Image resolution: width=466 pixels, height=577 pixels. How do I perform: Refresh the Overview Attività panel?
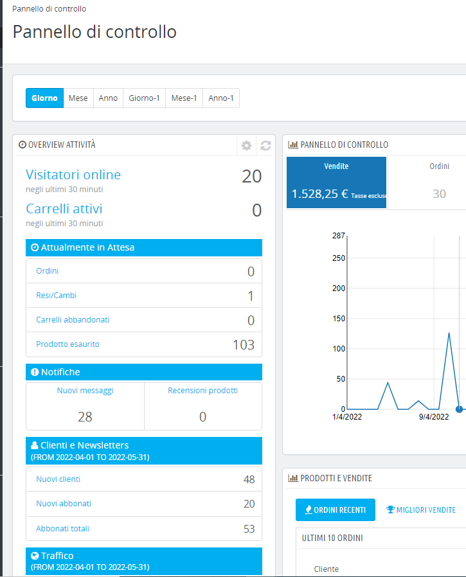[x=265, y=145]
